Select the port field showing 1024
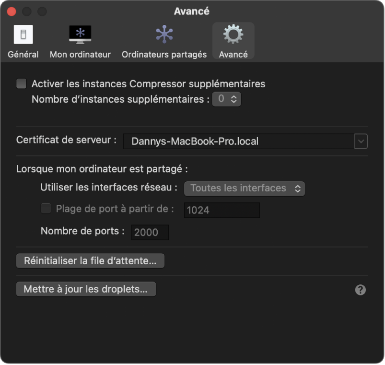 (222, 210)
